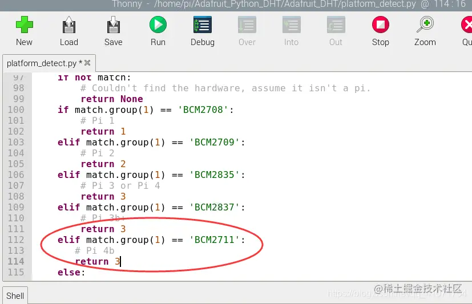Click 'BCM2835' string in code
This screenshot has width=472, height=304.
click(215, 175)
